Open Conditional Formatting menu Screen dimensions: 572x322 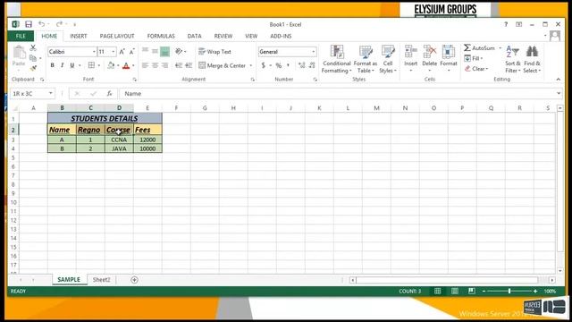(x=337, y=59)
